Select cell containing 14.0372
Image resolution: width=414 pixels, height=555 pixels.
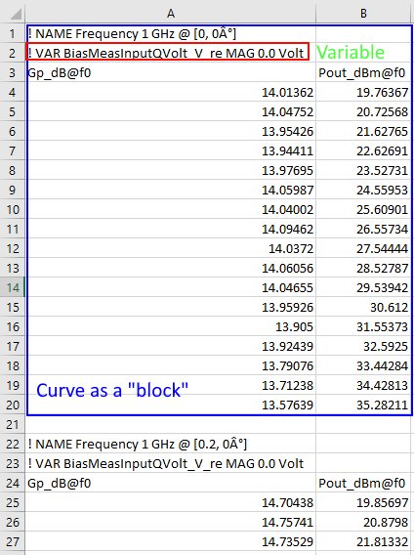[171, 248]
